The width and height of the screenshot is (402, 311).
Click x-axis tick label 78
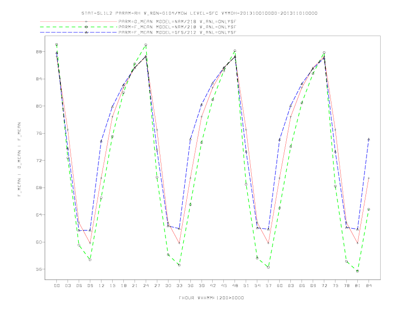click(346, 286)
